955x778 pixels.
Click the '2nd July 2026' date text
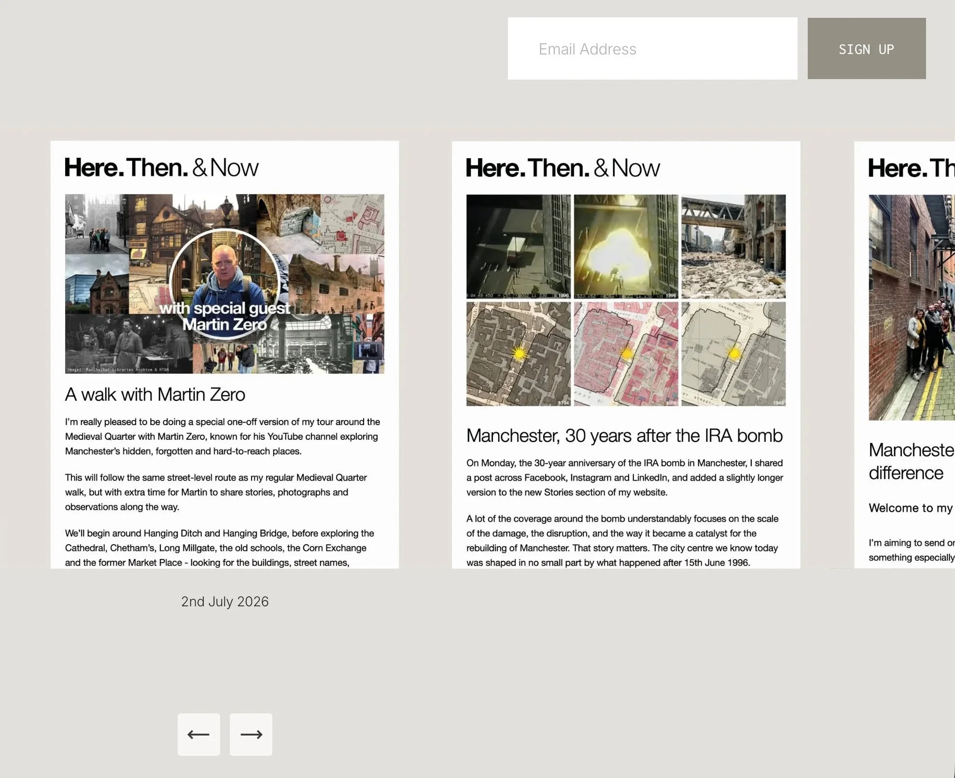point(225,601)
